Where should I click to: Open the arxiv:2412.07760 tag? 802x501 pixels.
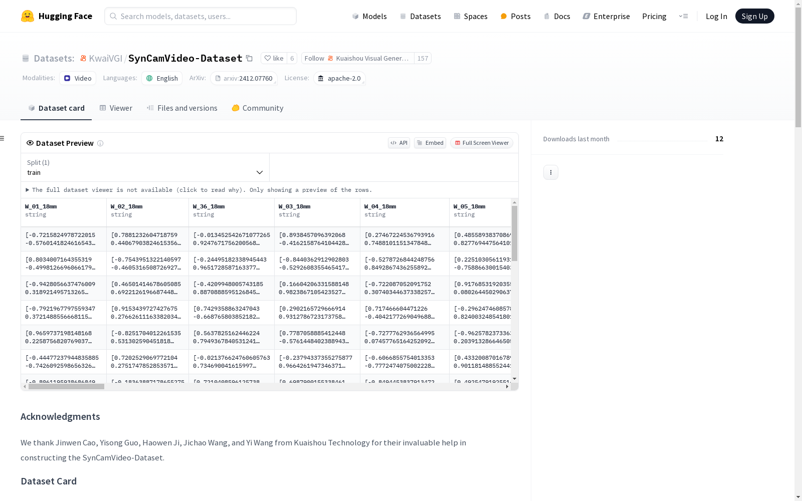pyautogui.click(x=244, y=78)
